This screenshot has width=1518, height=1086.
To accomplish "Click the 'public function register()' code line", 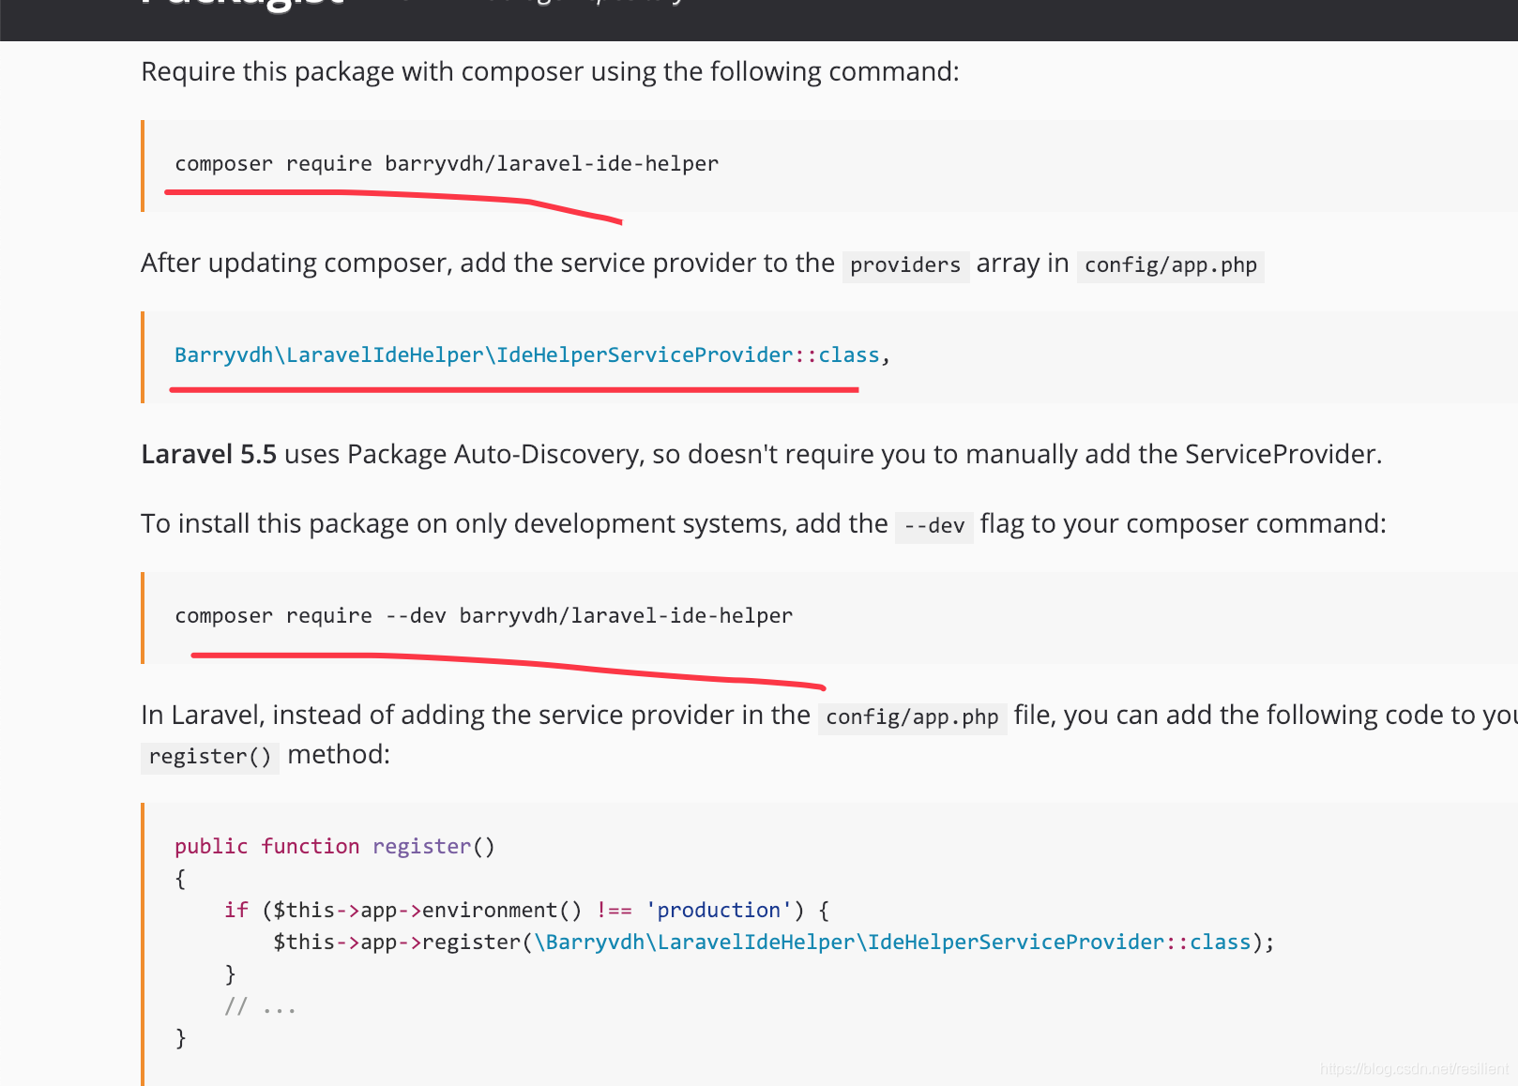I will tap(335, 846).
